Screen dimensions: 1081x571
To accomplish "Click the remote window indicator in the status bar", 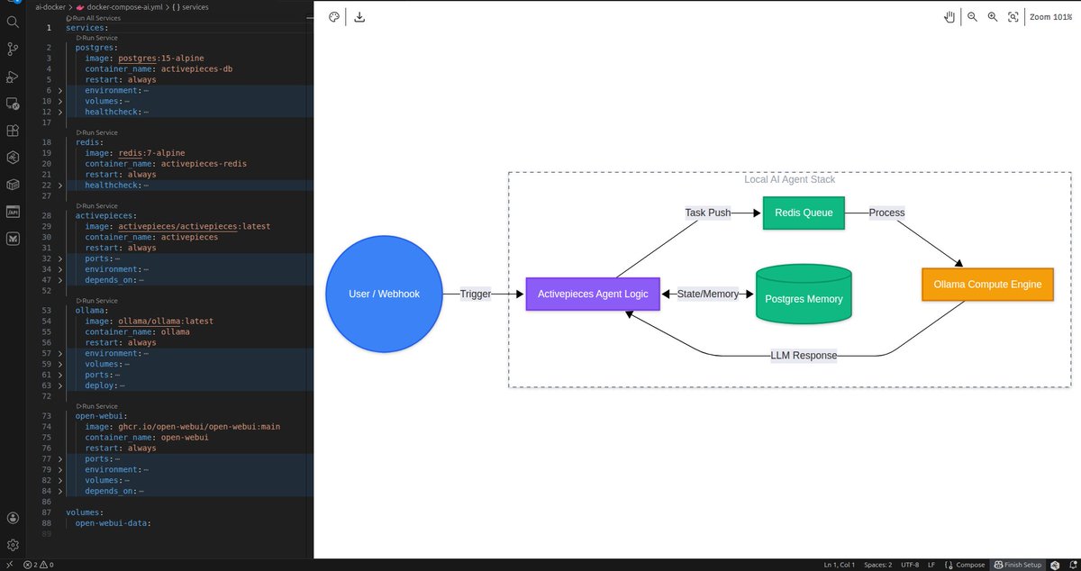I will (x=8, y=565).
